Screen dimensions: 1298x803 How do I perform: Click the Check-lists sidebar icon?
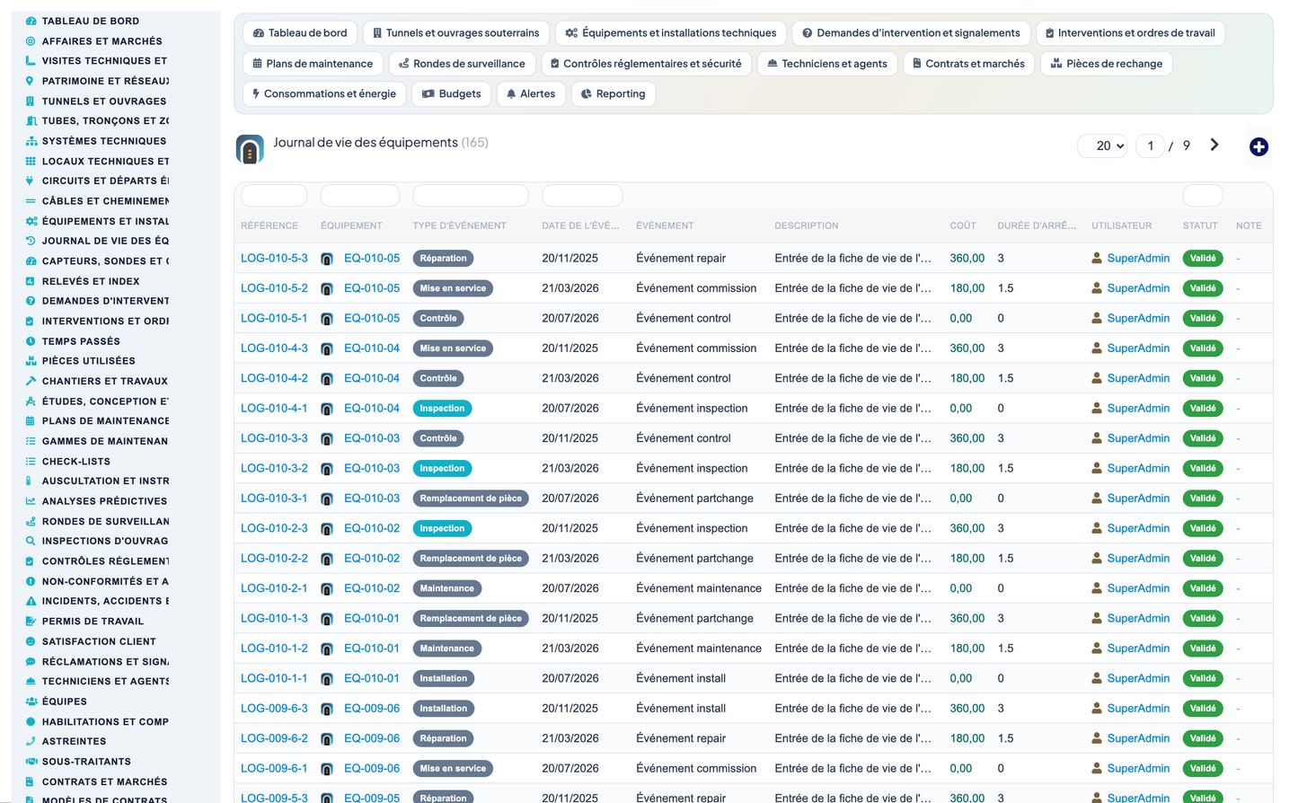tap(31, 461)
